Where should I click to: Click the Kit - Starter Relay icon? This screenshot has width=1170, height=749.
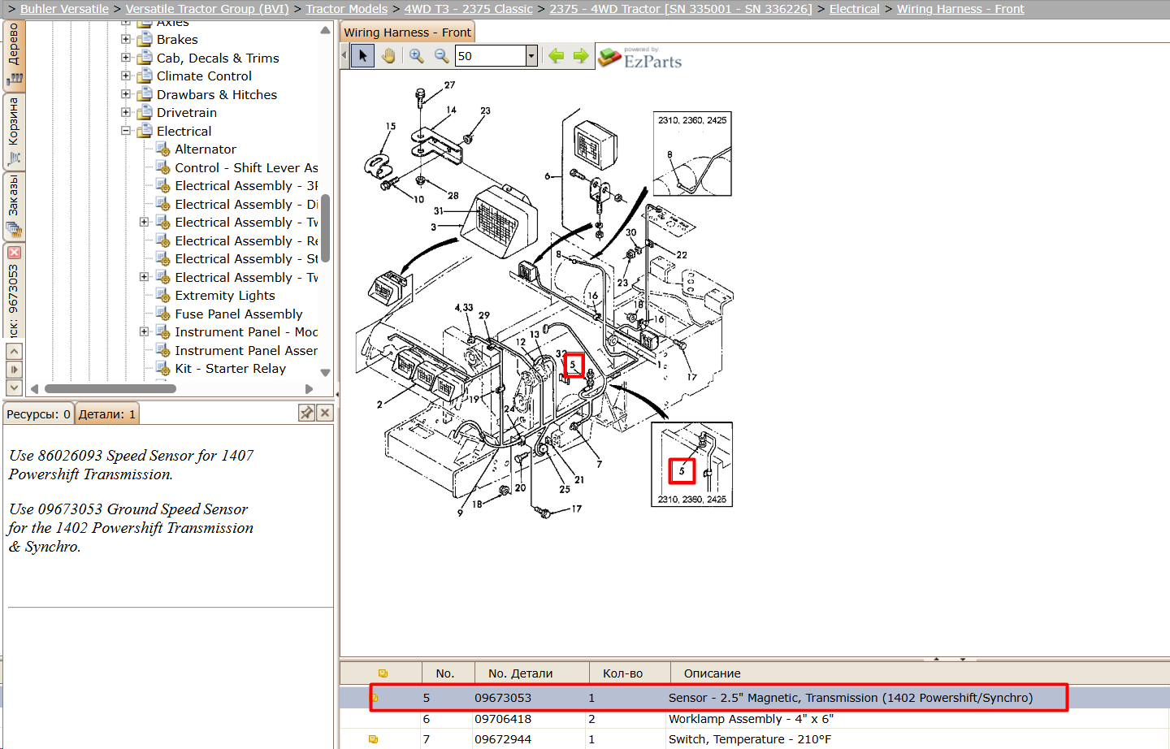click(x=162, y=368)
